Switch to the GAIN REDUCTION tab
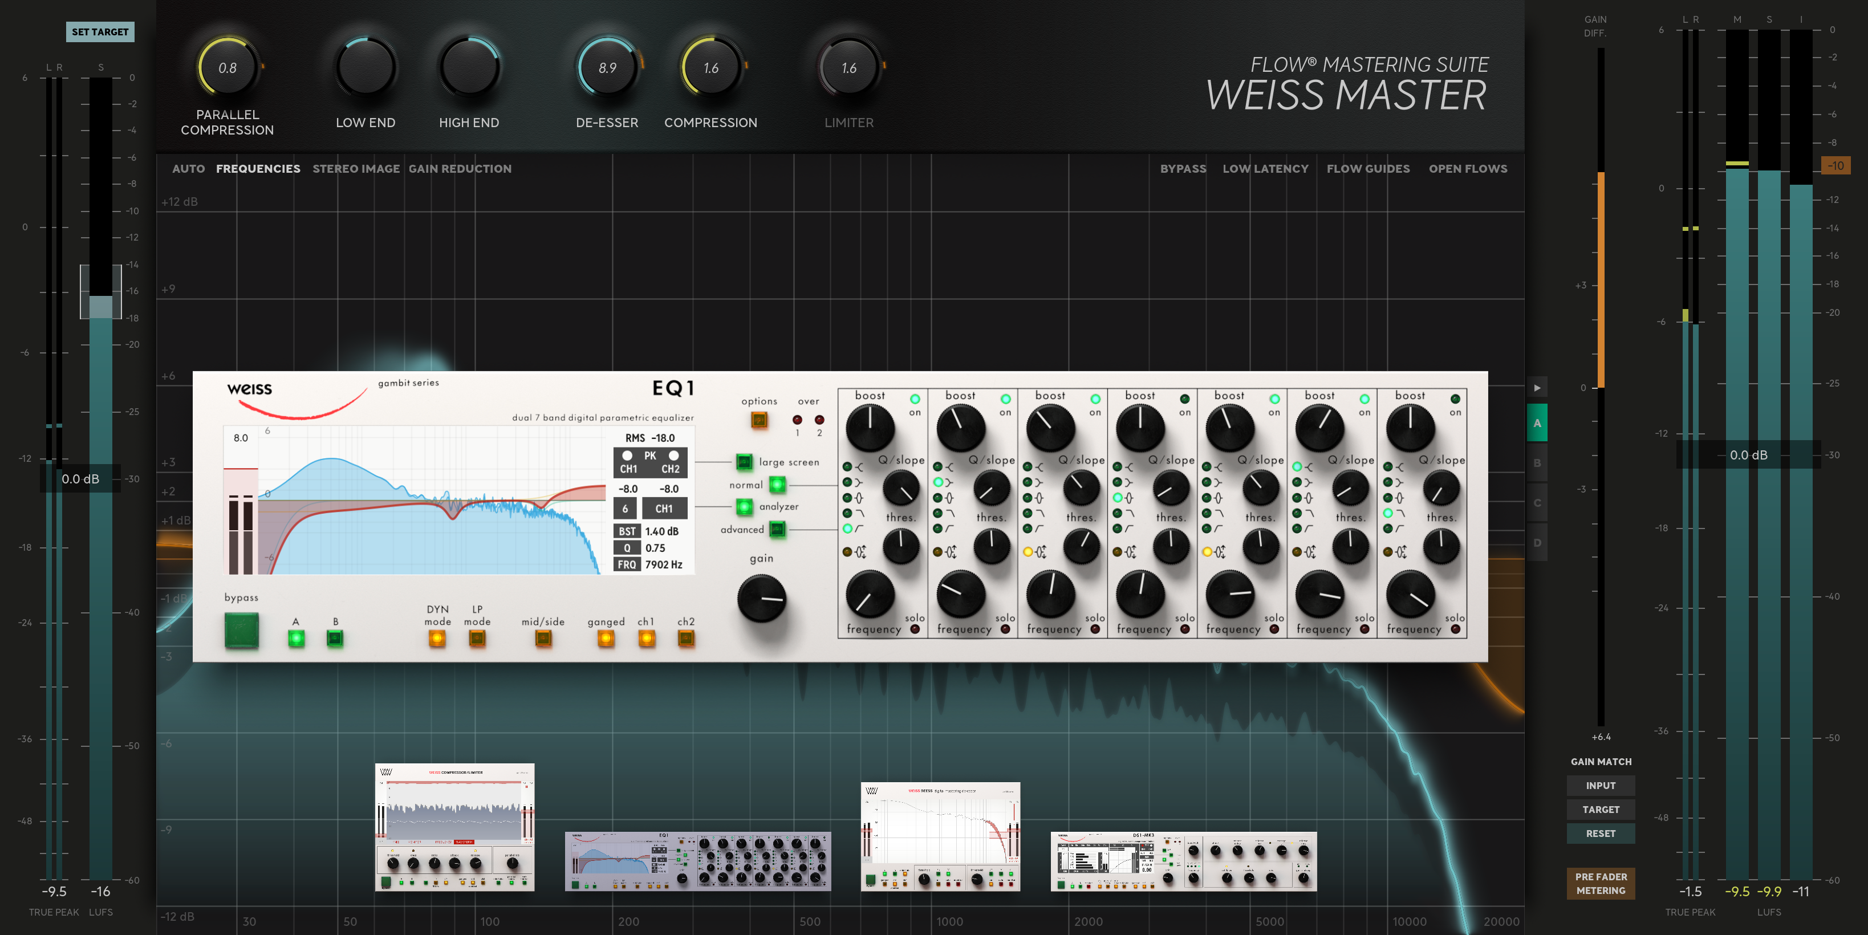The width and height of the screenshot is (1868, 935). [460, 169]
